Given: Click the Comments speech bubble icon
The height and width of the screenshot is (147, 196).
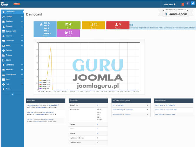Looking at the screenshot, I should (x=4, y=41).
